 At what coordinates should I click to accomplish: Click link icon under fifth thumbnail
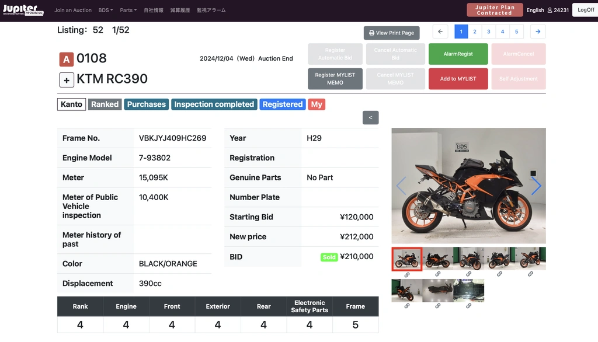(530, 274)
